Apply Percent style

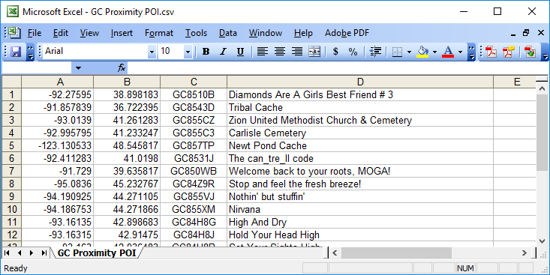click(x=353, y=52)
